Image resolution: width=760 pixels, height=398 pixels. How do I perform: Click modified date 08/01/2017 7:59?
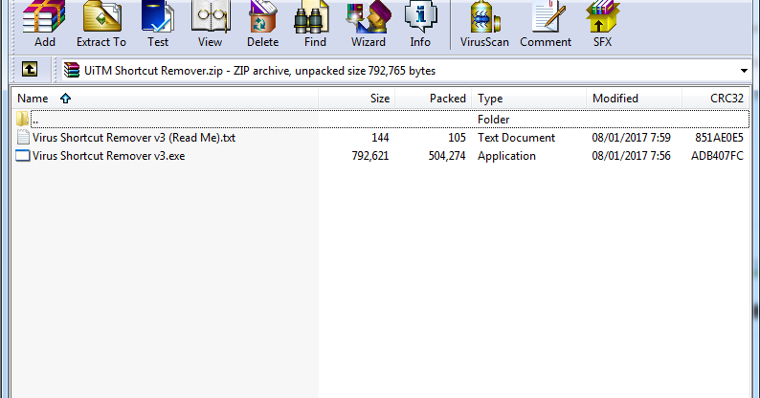(631, 138)
